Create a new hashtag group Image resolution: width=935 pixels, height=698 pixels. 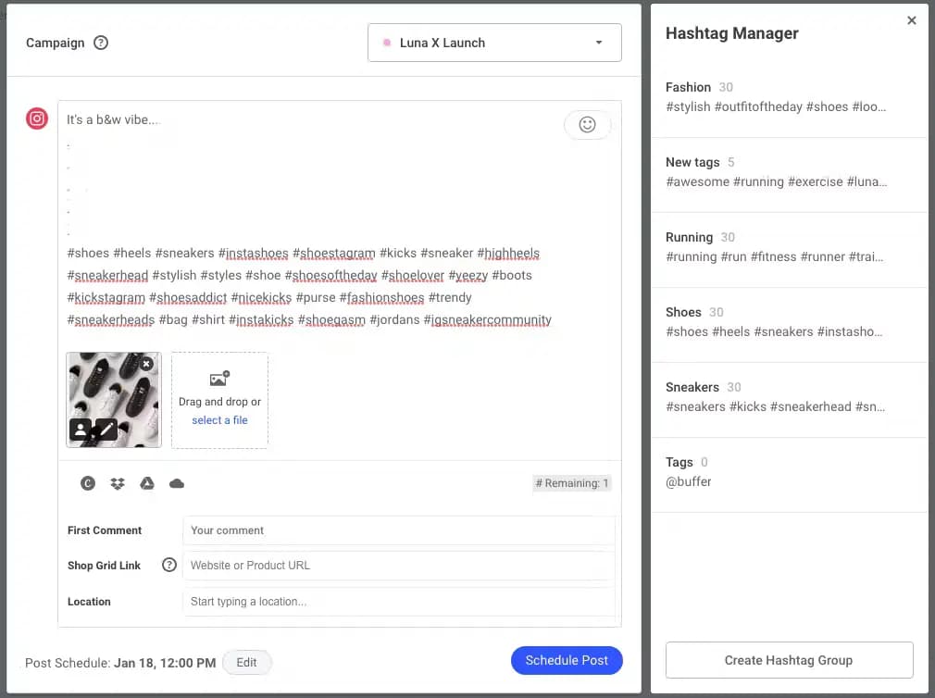coord(788,660)
